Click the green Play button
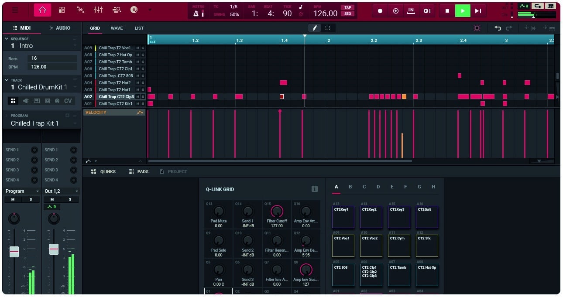Image resolution: width=563 pixels, height=297 pixels. point(463,11)
